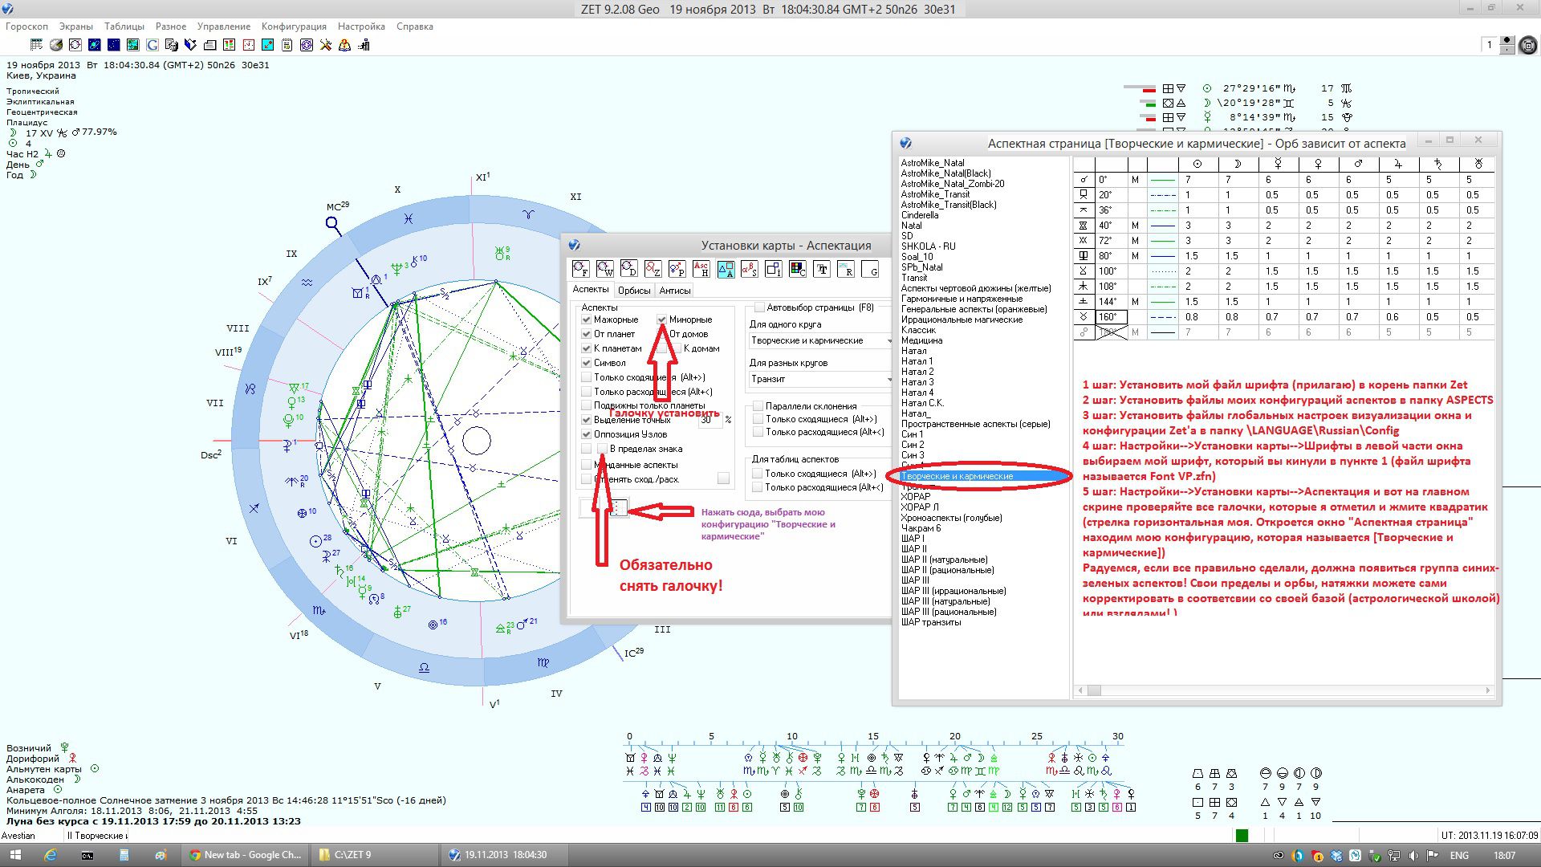Select Медицина in aspect page list
Screen dimensions: 1541x867
921,340
